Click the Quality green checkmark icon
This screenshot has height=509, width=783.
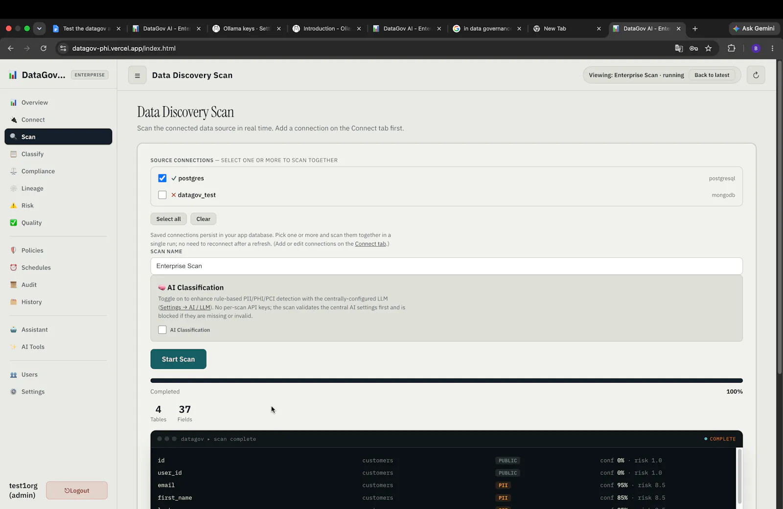(x=14, y=223)
